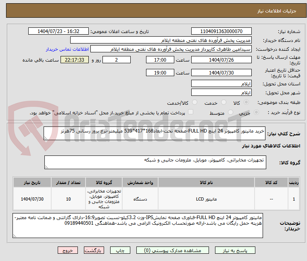Image resolution: width=307 pixels, height=261 pixels.
Task: Click the validity time field 19:00
Action: [160, 73]
